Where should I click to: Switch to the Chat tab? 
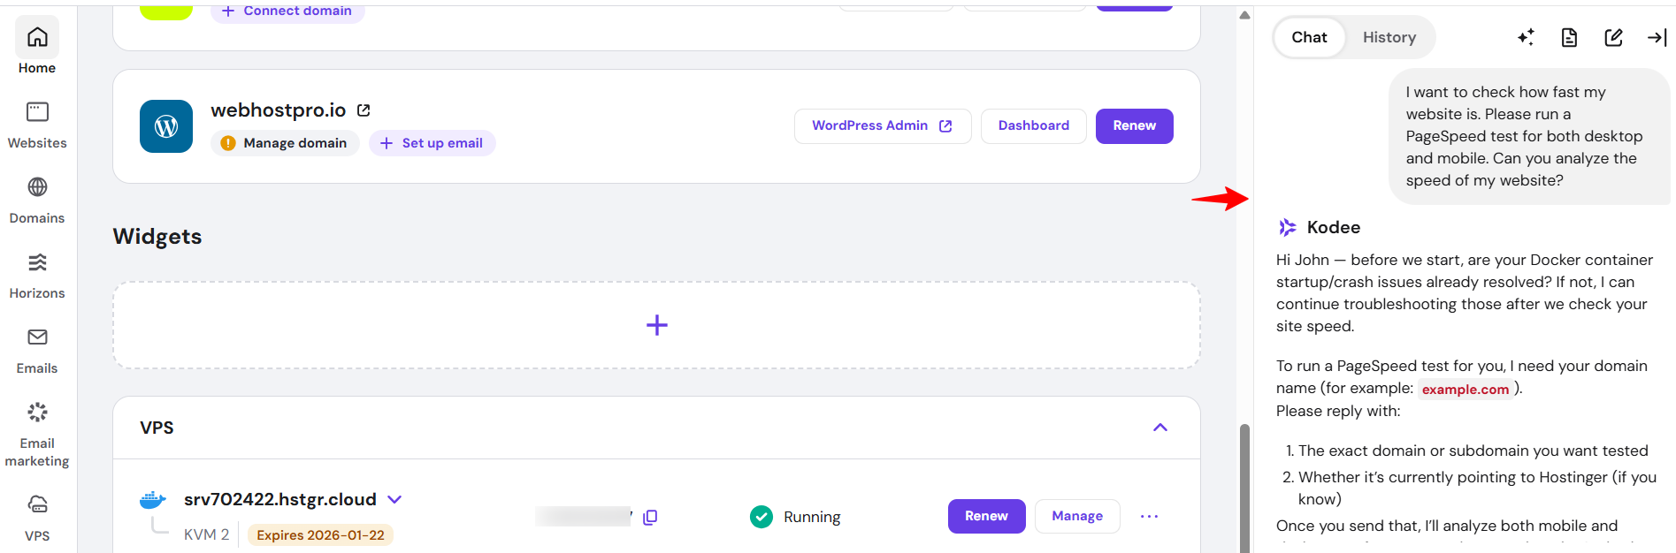pyautogui.click(x=1309, y=37)
